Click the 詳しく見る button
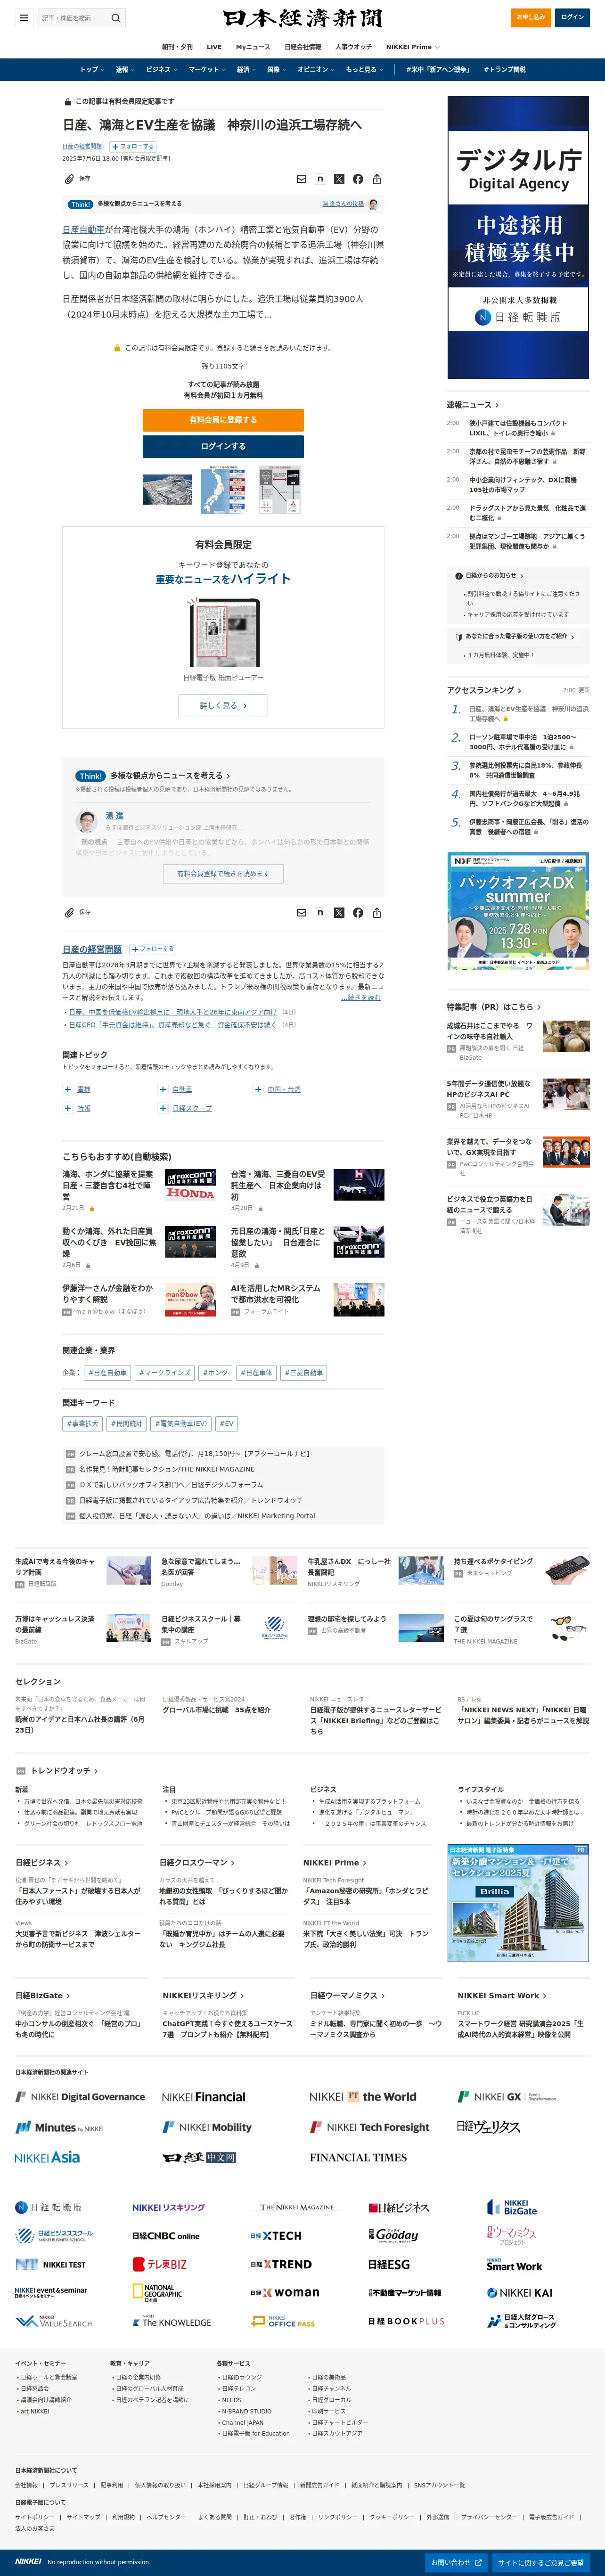This screenshot has height=2576, width=605. point(223,705)
